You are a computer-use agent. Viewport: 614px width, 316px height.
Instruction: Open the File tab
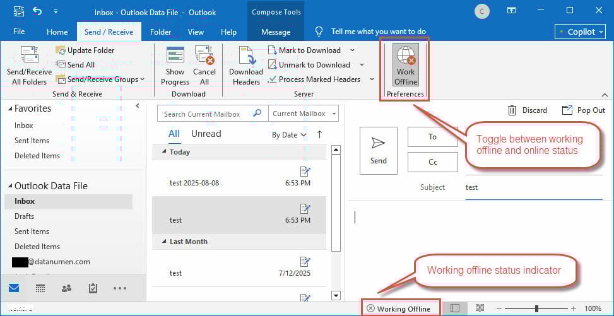[19, 32]
